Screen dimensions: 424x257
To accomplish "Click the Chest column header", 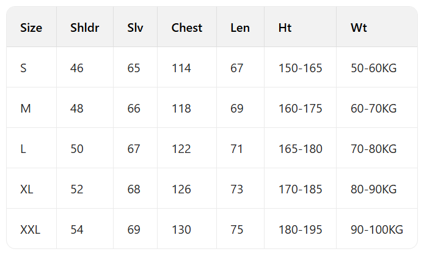I will coord(187,28).
